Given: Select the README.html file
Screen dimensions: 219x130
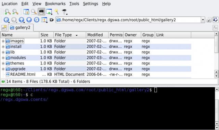Looking at the screenshot, I should 21,74.
